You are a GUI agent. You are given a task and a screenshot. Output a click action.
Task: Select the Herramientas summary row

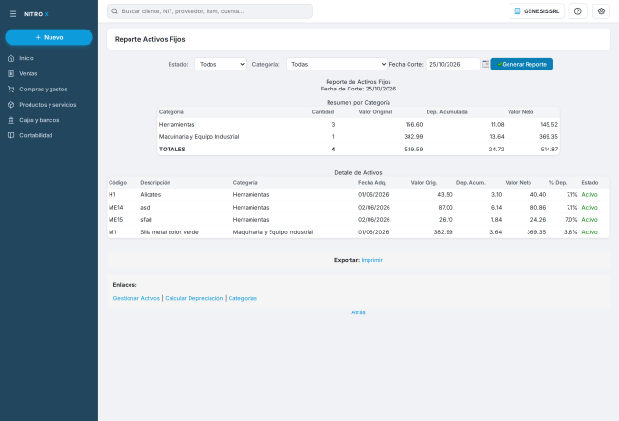[x=358, y=125]
